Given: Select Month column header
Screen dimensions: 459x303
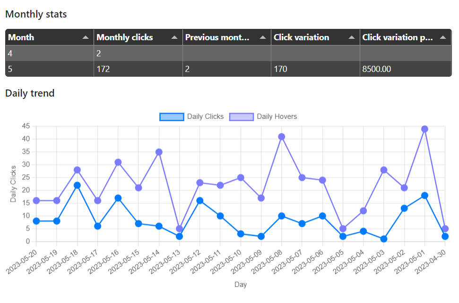Looking at the screenshot, I should 21,37.
